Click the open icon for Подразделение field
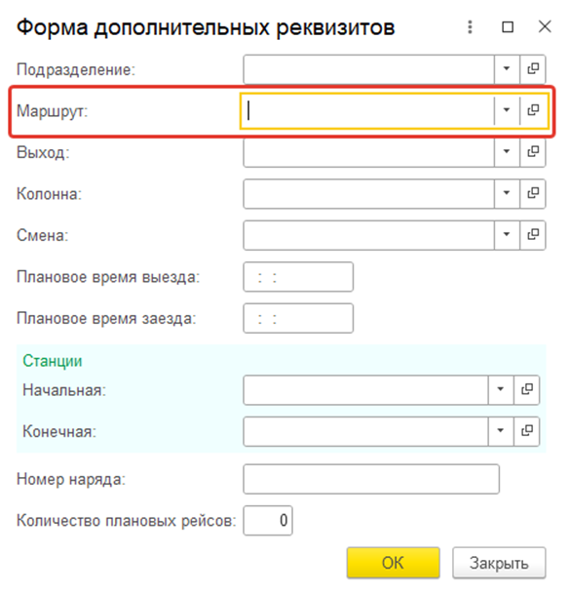This screenshot has height=595, width=570. (533, 69)
